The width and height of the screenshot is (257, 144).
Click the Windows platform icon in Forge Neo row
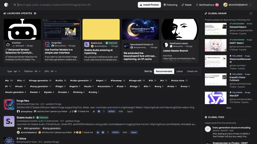(99, 112)
